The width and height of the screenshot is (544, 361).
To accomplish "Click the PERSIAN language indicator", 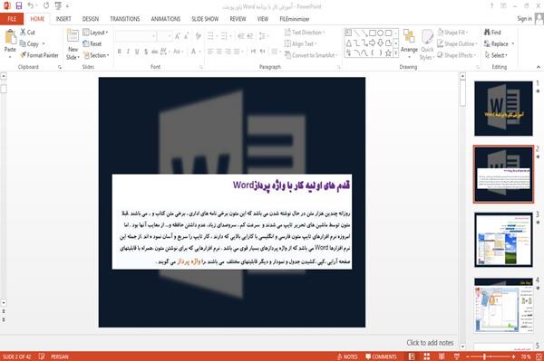I will click(x=60, y=356).
